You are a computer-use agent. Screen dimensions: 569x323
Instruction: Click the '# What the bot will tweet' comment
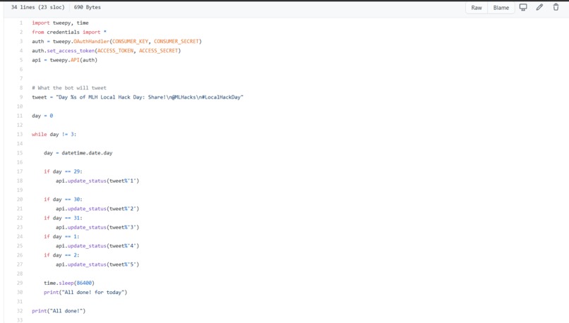point(69,88)
